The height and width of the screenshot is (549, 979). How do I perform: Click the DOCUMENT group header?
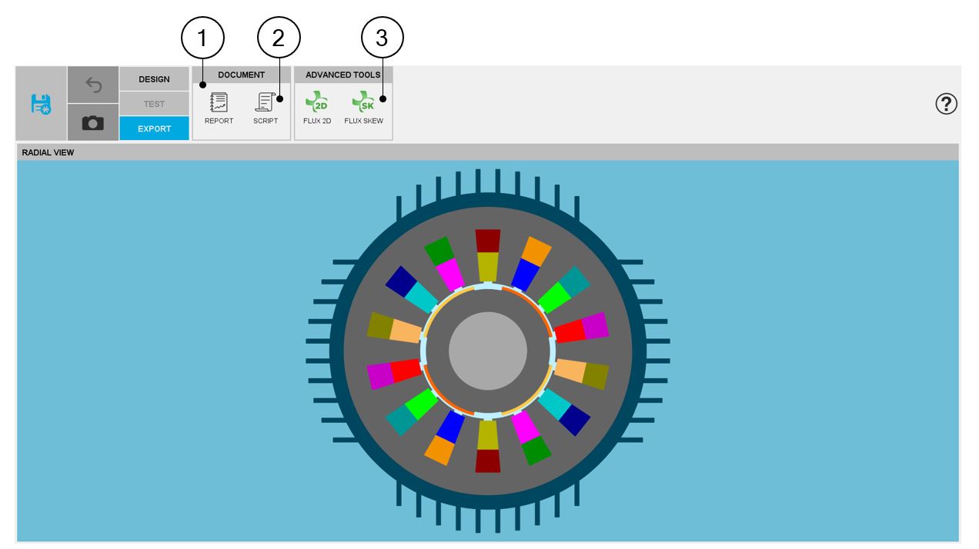[x=241, y=75]
